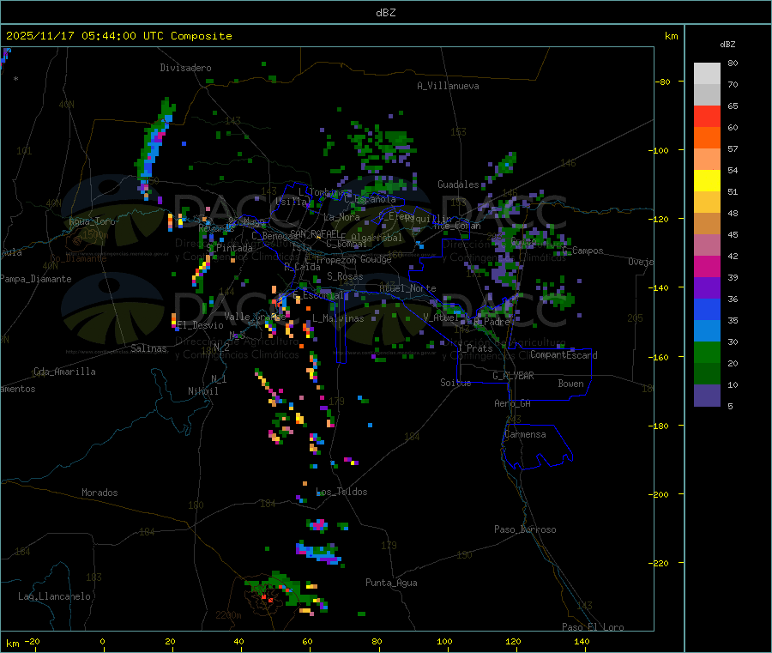Click the Aero_GA map label
Viewport: 772px width, 653px height.
tap(513, 403)
